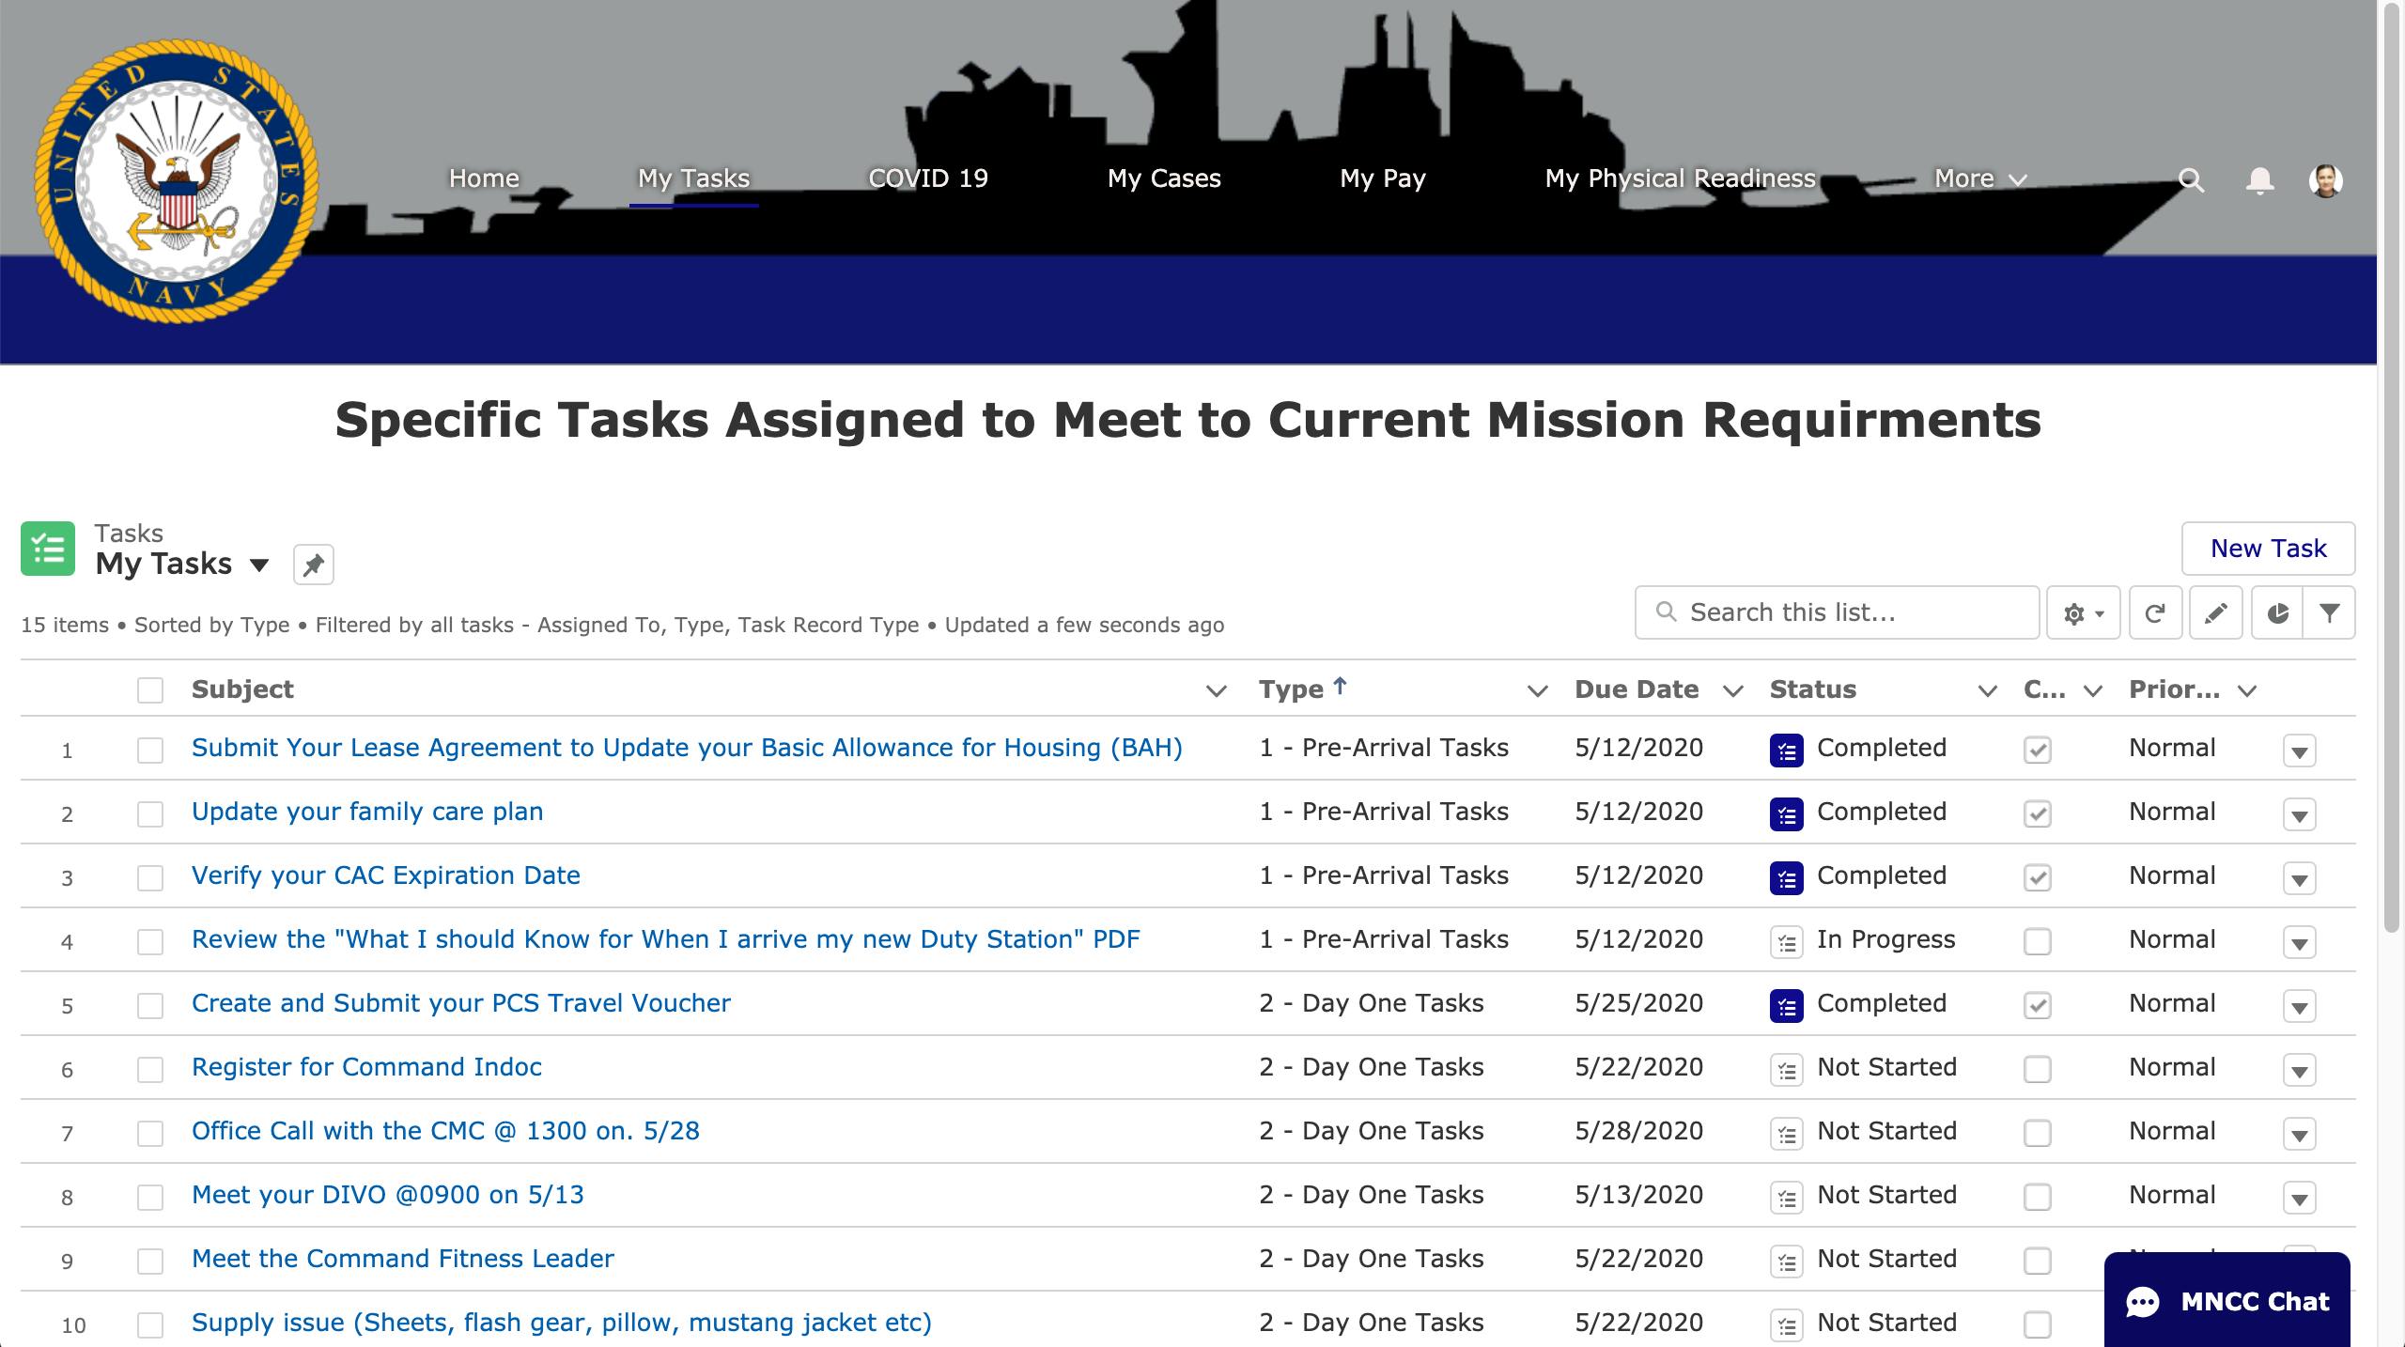Open the Update your family care plan task
This screenshot has height=1347, width=2405.
[x=366, y=812]
